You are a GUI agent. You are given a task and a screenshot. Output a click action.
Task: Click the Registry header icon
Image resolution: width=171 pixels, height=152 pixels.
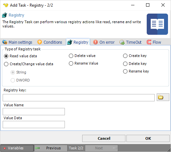(x=4, y=15)
